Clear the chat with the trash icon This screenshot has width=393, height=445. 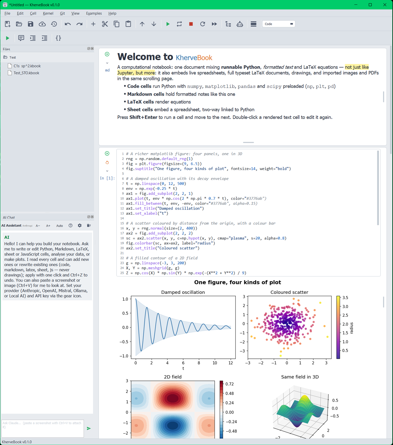click(x=89, y=226)
